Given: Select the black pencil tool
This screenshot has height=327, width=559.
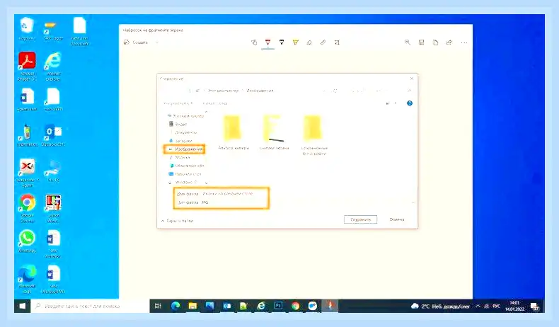Looking at the screenshot, I should 282,42.
